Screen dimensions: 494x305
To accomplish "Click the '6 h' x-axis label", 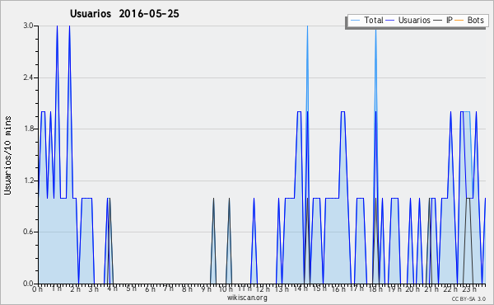I will click(150, 289).
